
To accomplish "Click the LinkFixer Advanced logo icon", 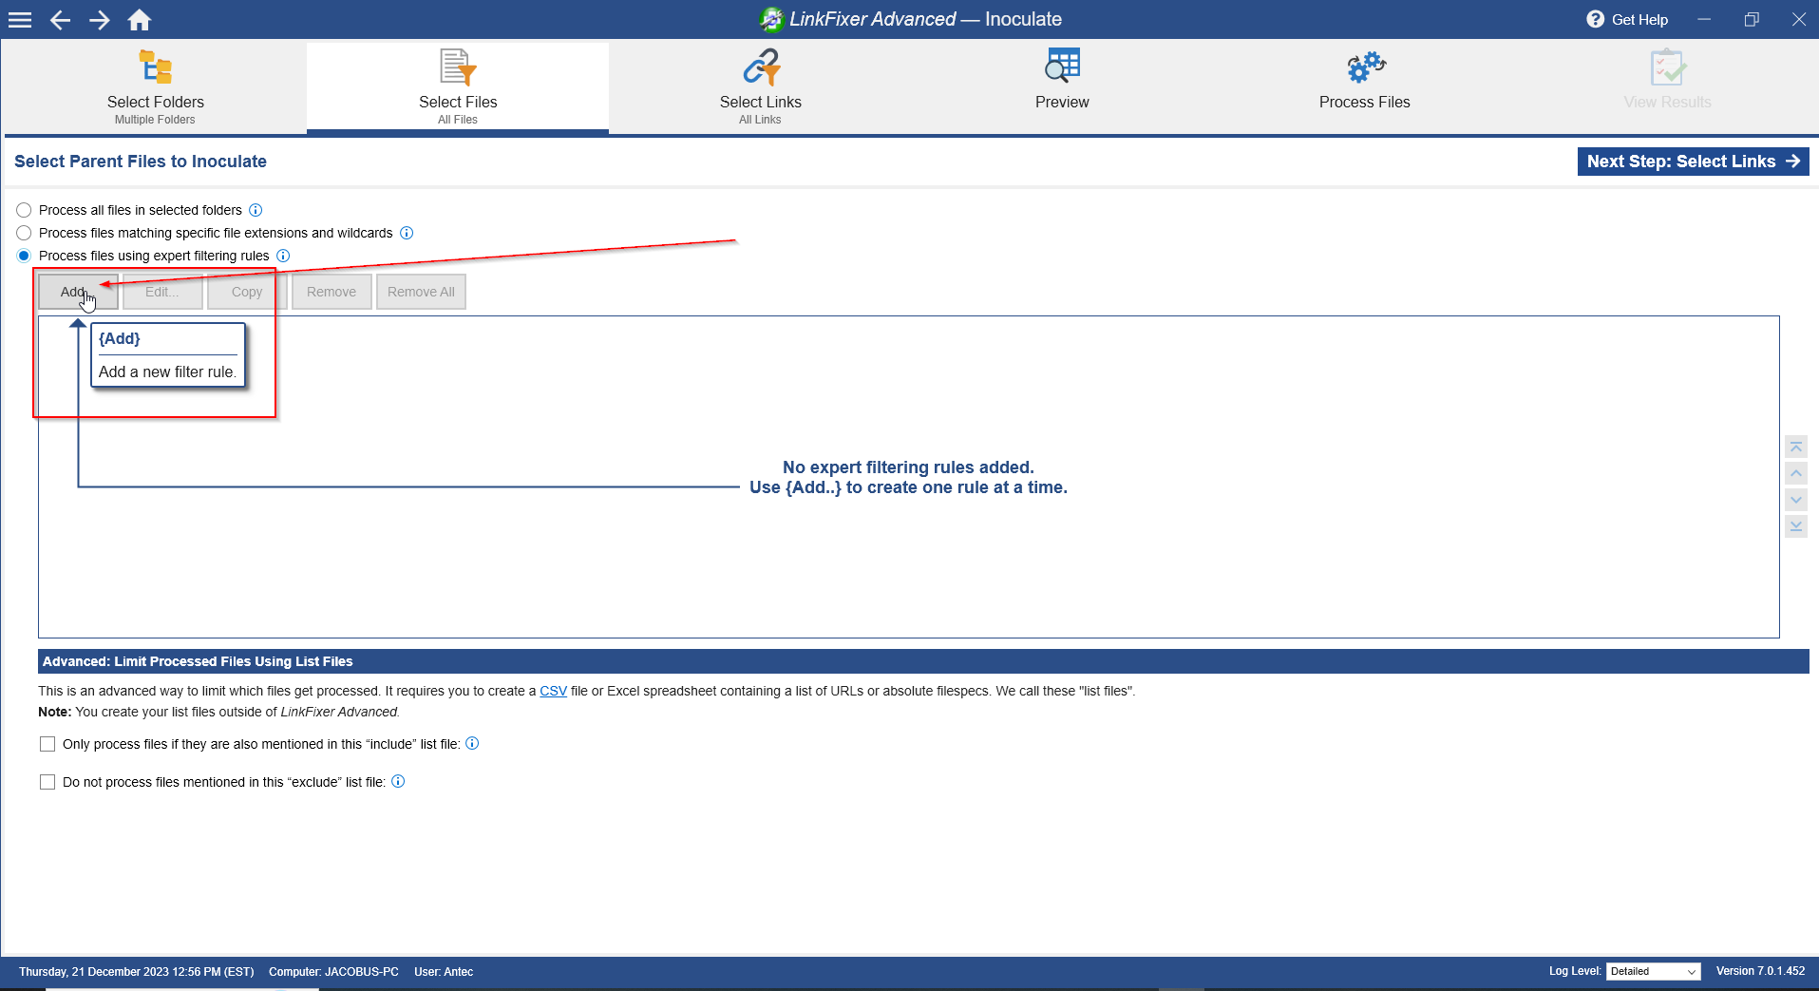I will pyautogui.click(x=771, y=19).
